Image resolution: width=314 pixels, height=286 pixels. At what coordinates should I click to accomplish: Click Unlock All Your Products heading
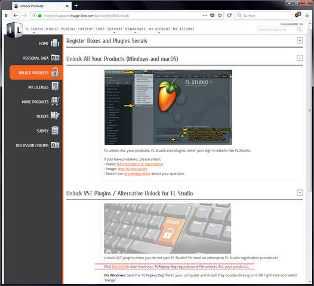point(122,59)
